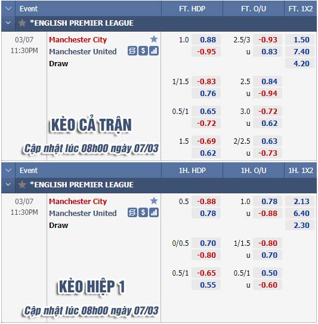Collapse top Event header chevron
Screen dimensions: 318x324
pos(8,9)
